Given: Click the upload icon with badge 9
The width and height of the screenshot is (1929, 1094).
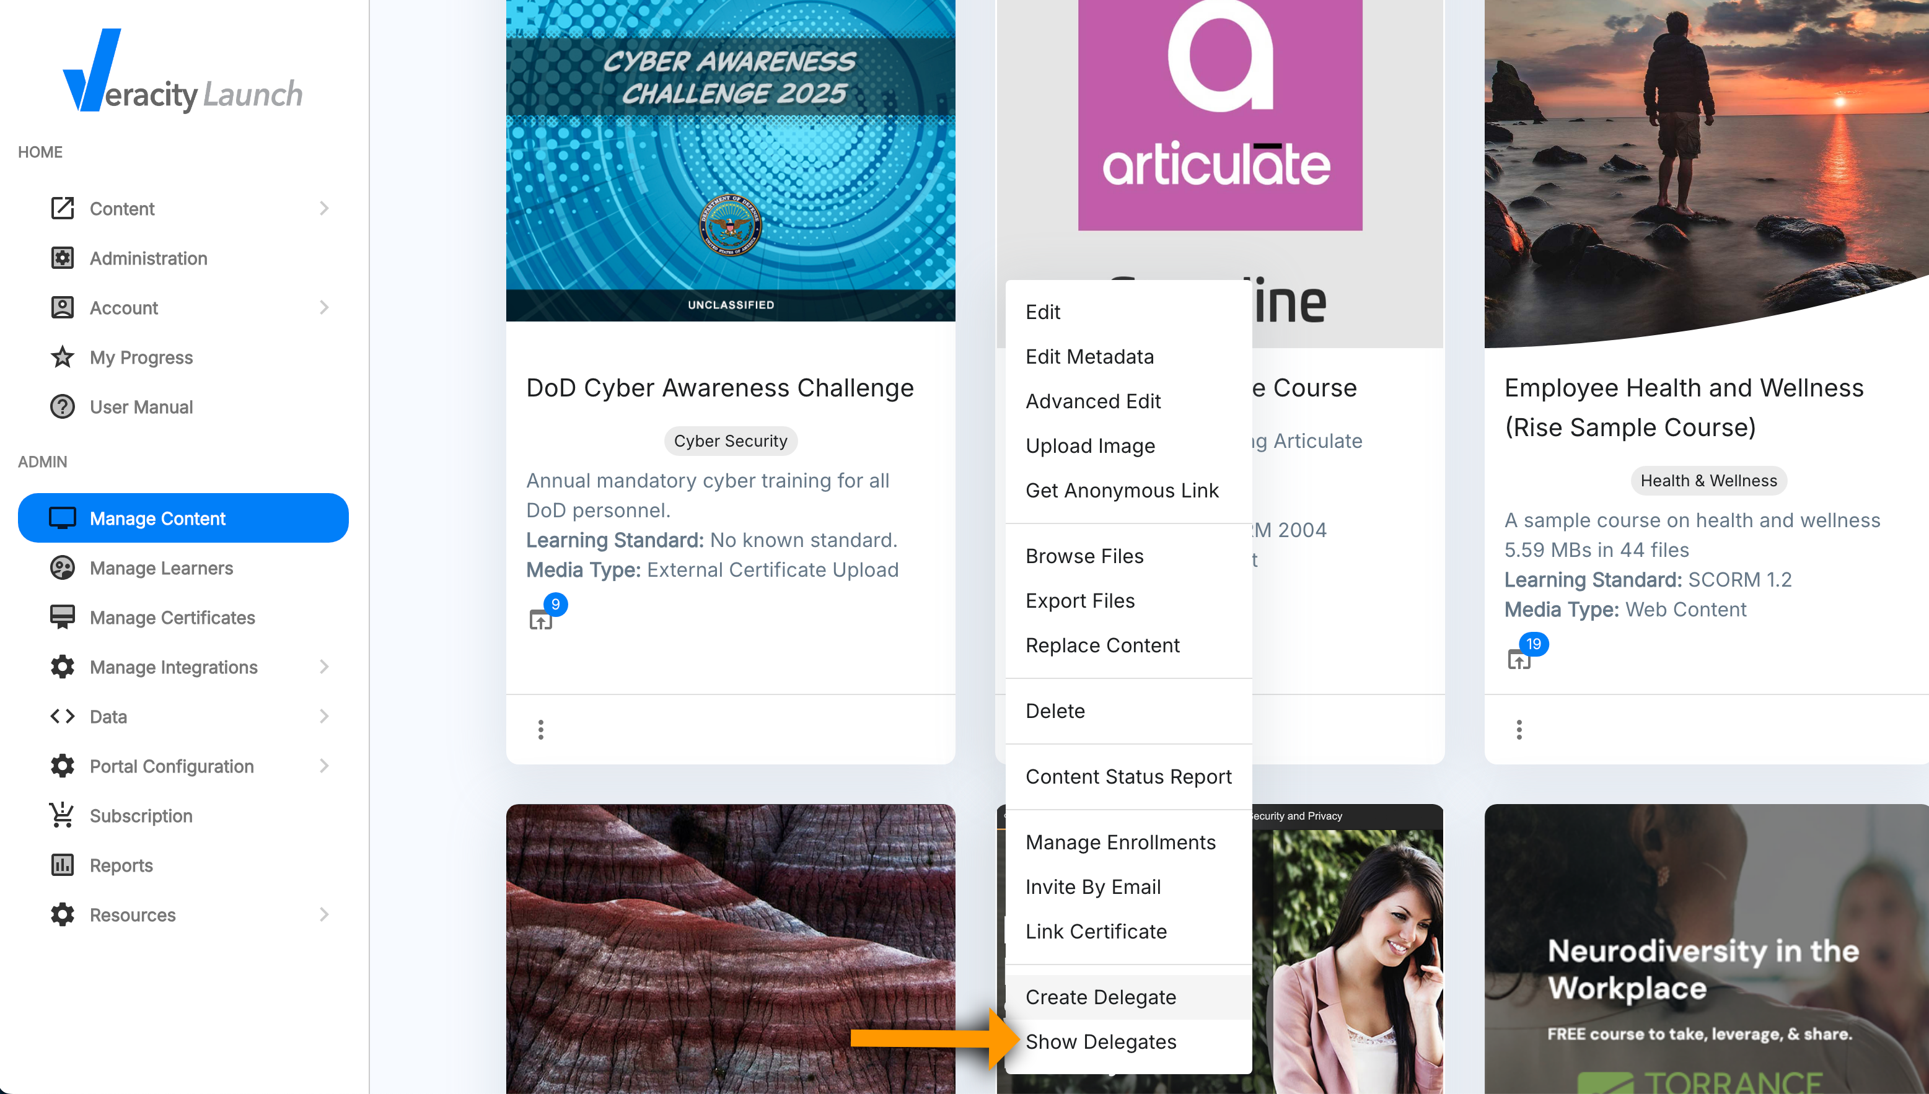Looking at the screenshot, I should pos(540,620).
